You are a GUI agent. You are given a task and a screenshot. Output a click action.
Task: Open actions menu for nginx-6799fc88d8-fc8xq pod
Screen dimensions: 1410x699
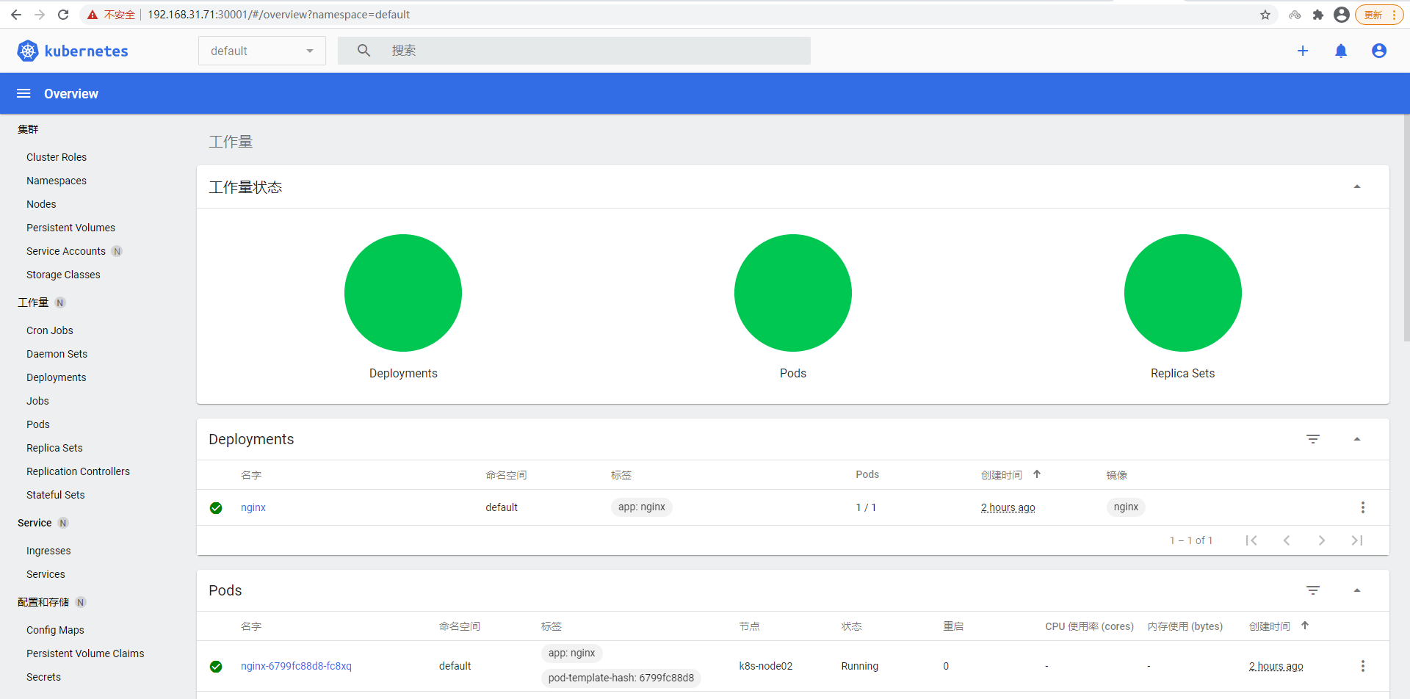pyautogui.click(x=1363, y=666)
